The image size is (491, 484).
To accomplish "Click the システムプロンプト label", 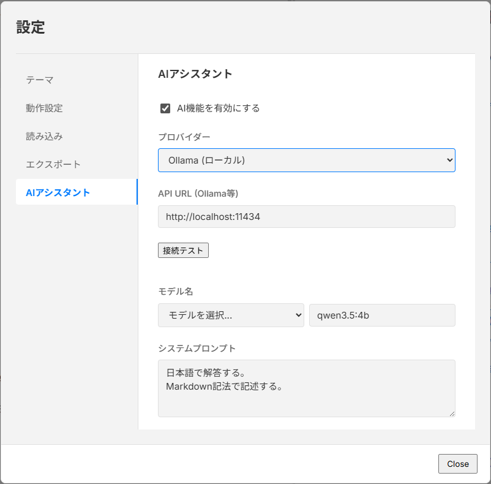I will pyautogui.click(x=197, y=349).
